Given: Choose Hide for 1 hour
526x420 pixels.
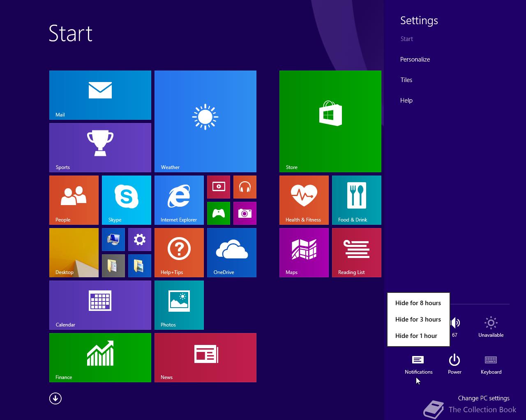Looking at the screenshot, I should pos(418,336).
